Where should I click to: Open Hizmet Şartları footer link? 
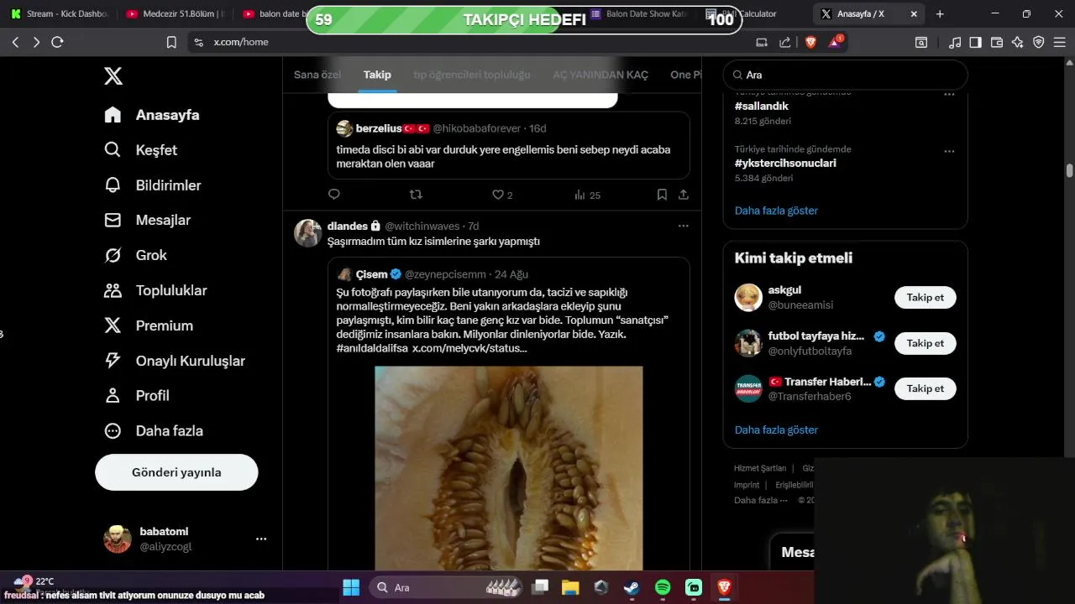[x=760, y=468]
